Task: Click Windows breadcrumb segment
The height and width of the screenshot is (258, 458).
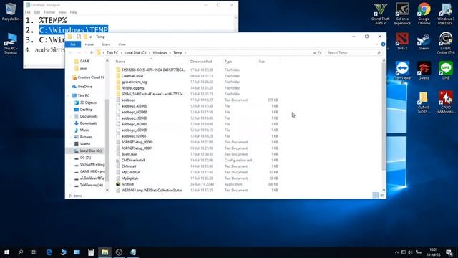Action: pyautogui.click(x=160, y=52)
